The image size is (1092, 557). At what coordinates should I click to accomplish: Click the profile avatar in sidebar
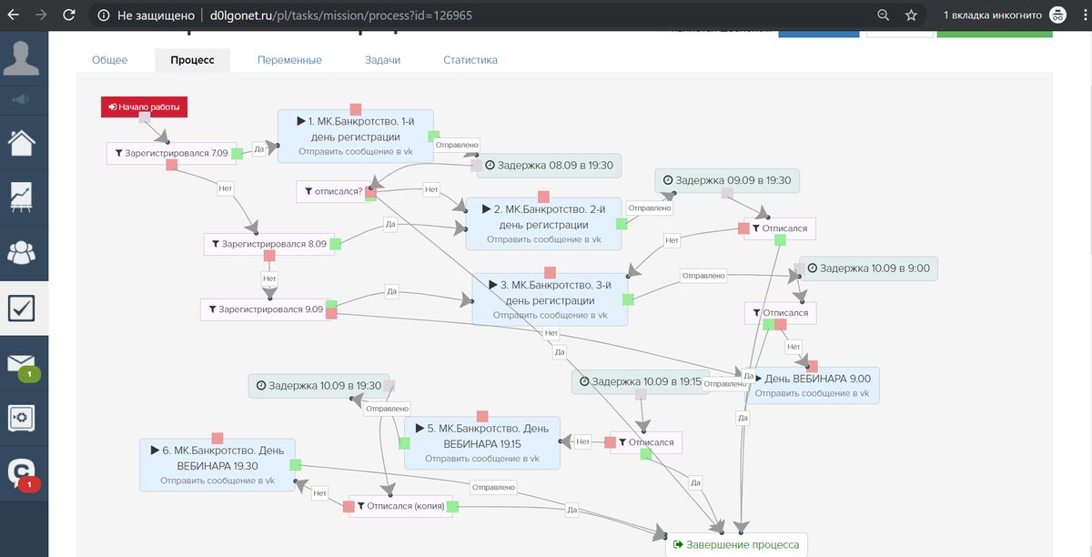(x=23, y=58)
